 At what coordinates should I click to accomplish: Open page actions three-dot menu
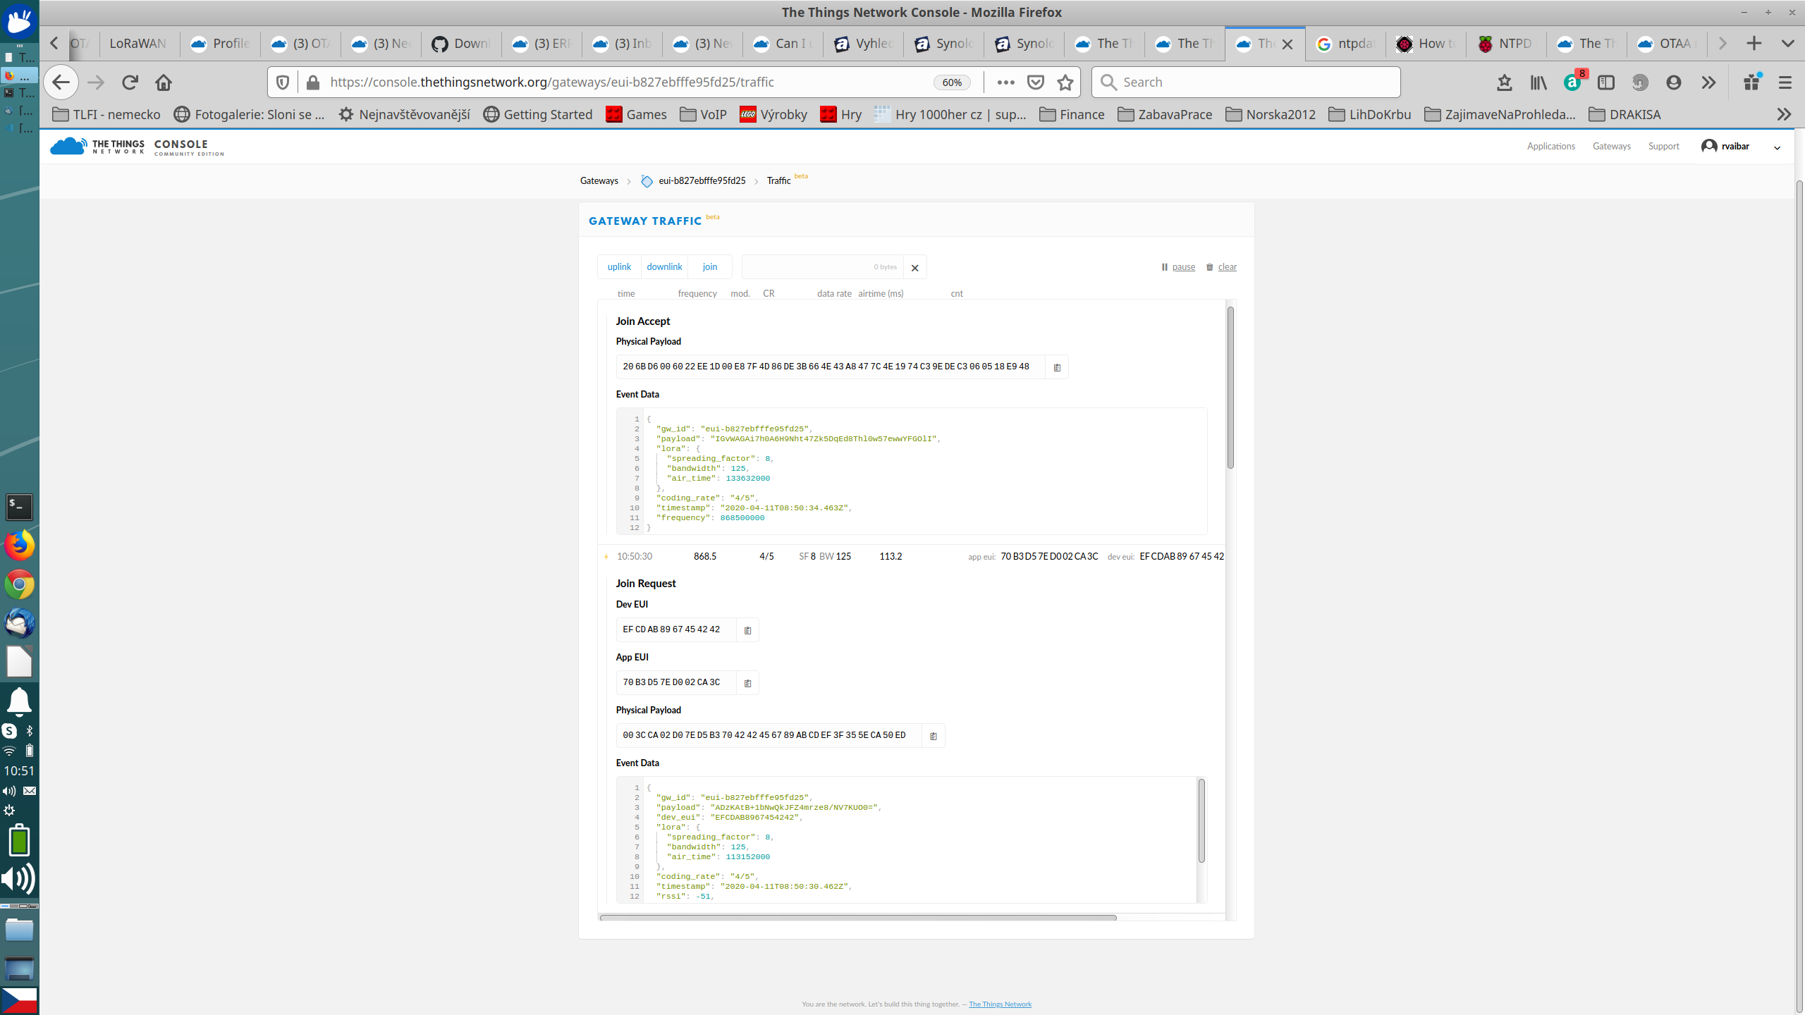[1005, 82]
